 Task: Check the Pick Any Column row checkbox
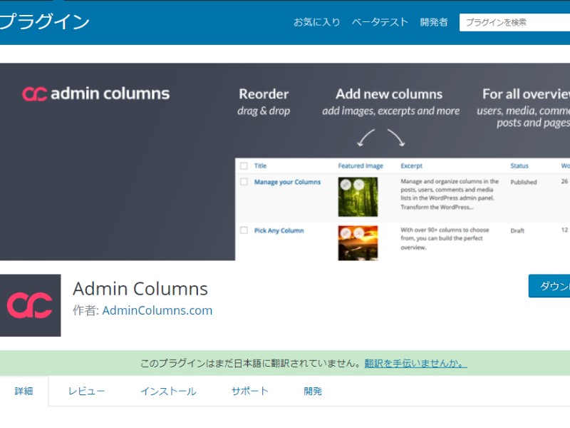pos(244,230)
